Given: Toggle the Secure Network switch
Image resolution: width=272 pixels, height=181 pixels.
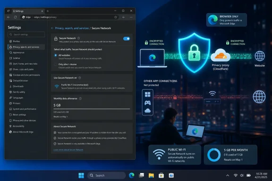Looking at the screenshot, I should point(127,39).
